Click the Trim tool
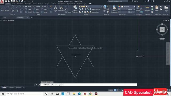171x96 pixels. pos(44,6)
